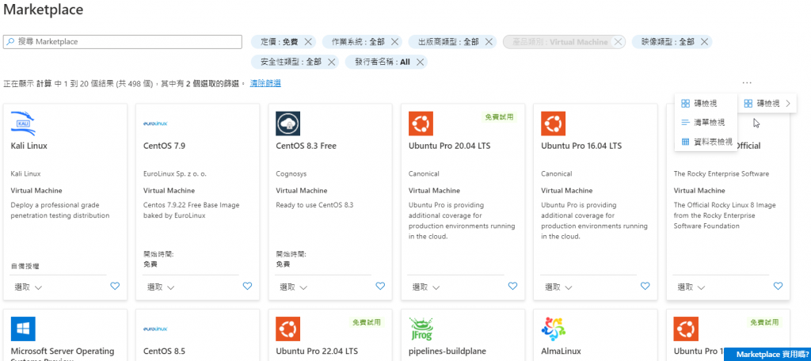Click the magnifier icon in search box

point(10,41)
